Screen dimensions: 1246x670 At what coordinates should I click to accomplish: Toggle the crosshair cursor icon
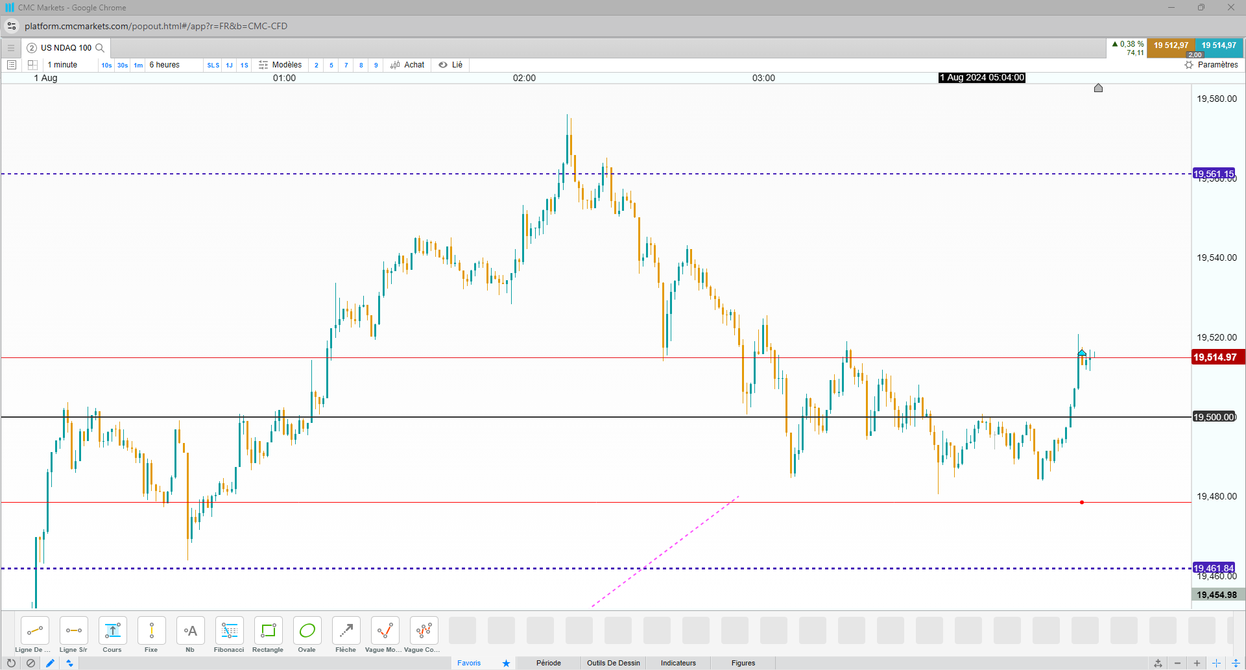(1216, 663)
